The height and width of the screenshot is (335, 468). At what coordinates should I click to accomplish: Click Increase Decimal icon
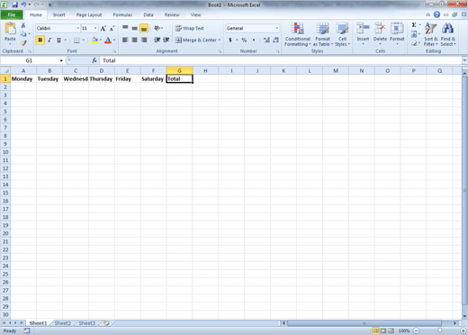(x=266, y=40)
